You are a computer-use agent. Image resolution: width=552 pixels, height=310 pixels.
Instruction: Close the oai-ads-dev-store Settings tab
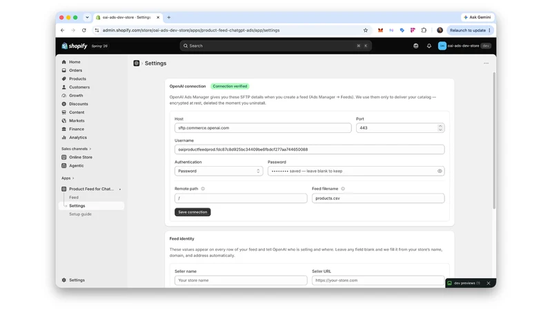(158, 17)
